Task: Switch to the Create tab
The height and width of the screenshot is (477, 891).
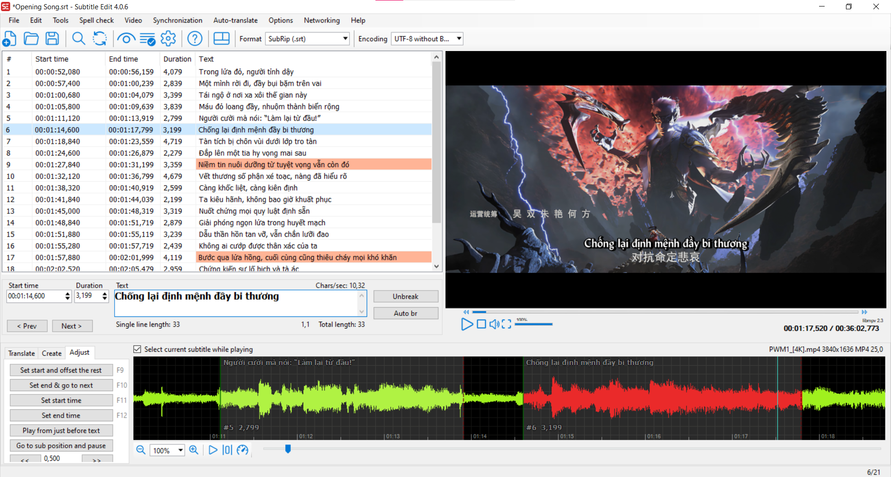Action: point(52,353)
